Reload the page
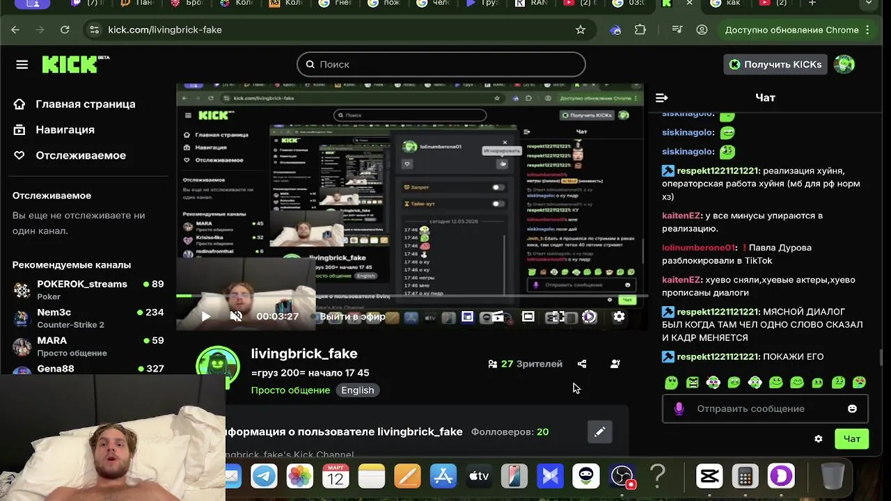This screenshot has height=501, width=891. (65, 30)
